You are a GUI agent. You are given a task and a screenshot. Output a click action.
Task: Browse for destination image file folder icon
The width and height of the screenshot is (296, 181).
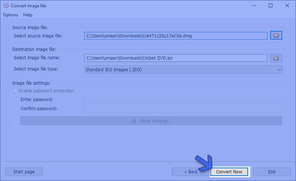pos(276,58)
